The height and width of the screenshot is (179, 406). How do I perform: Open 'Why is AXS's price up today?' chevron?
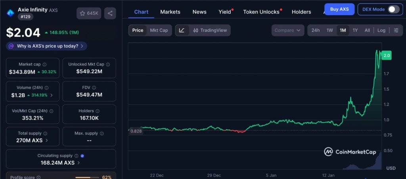[x=82, y=46]
